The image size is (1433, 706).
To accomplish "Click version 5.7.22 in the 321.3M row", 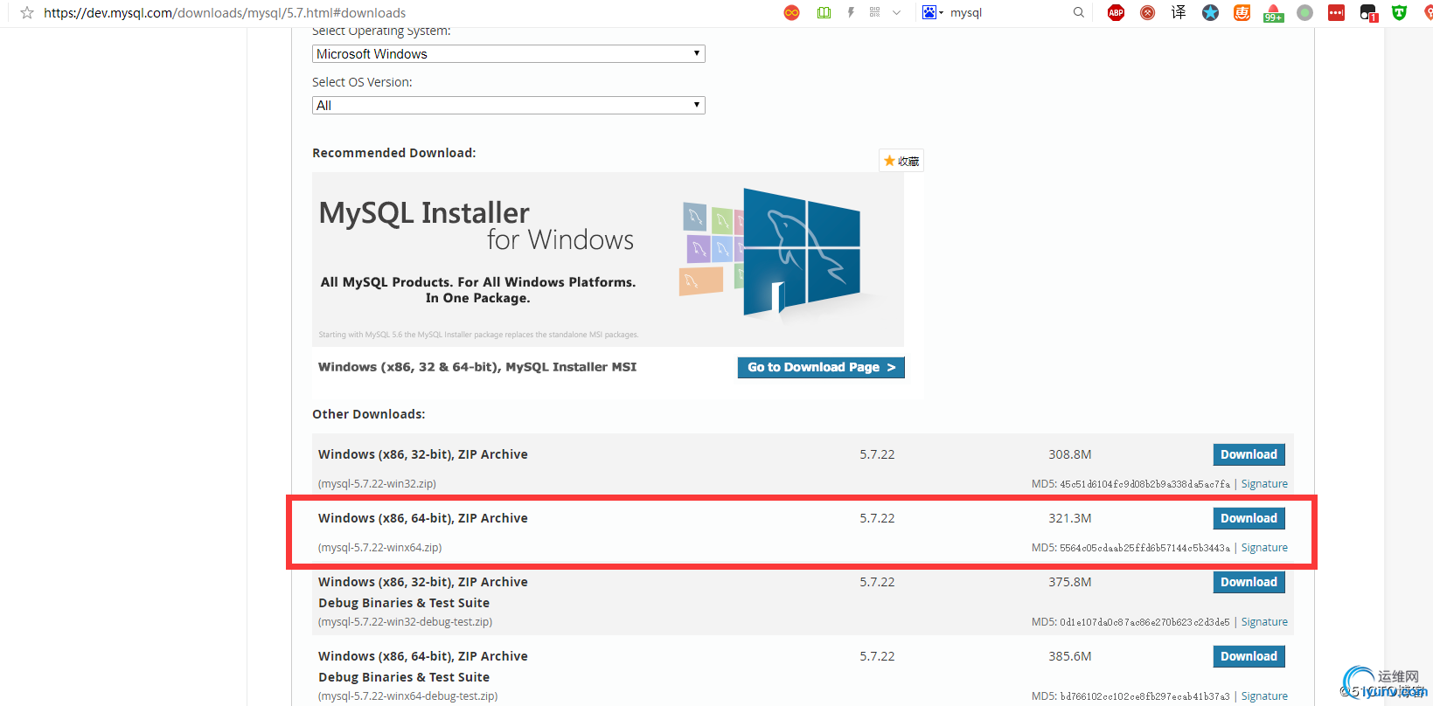I will (877, 518).
